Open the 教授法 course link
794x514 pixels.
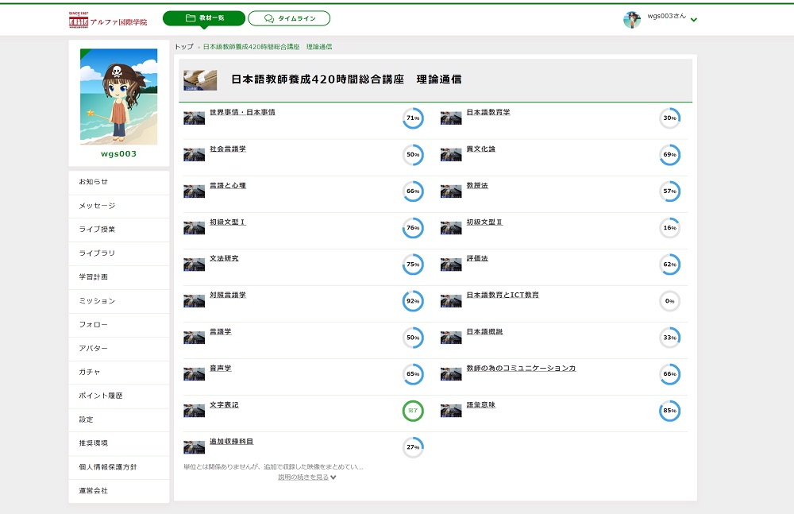[477, 186]
